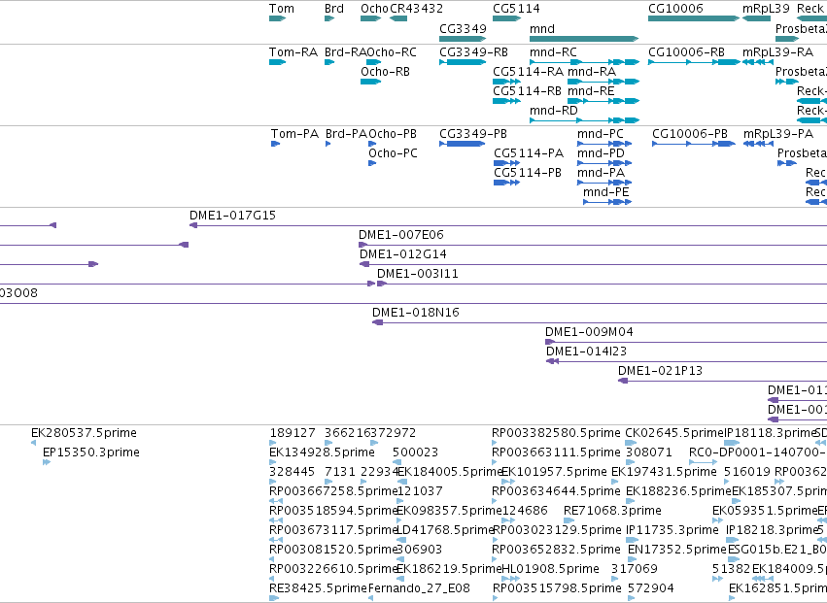Click the mnd-PA protein label
Image resolution: width=827 pixels, height=603 pixels.
601,173
